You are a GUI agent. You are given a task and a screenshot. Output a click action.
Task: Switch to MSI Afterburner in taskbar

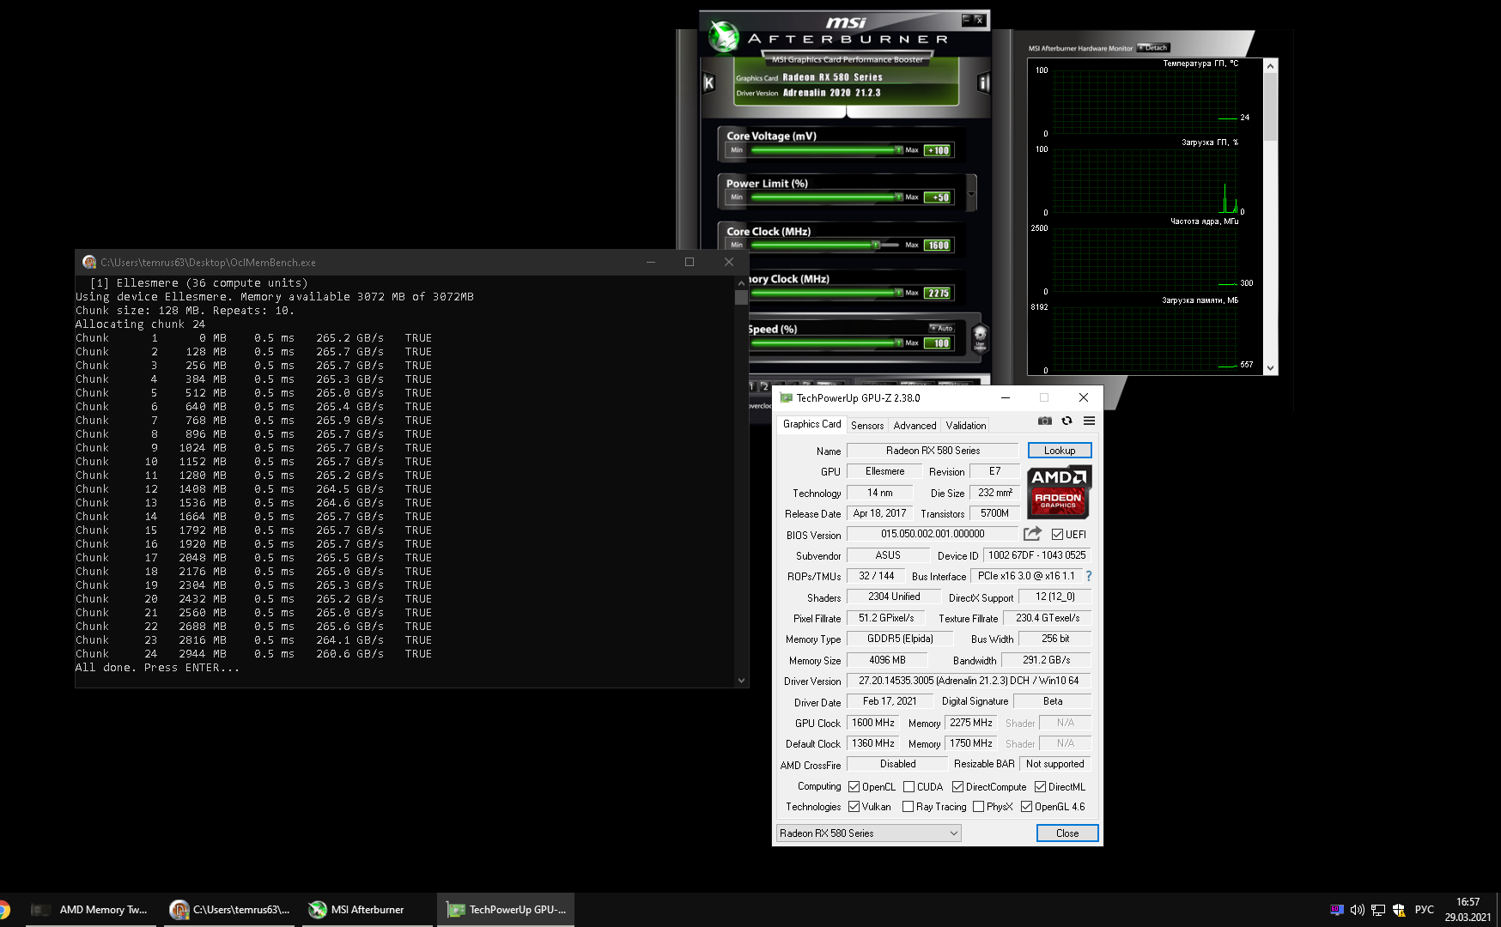(368, 910)
